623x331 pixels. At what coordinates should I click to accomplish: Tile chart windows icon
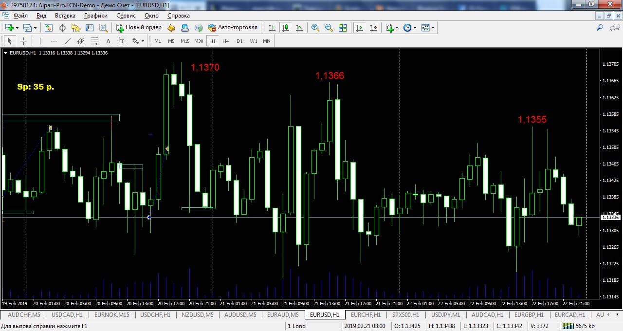[x=343, y=28]
